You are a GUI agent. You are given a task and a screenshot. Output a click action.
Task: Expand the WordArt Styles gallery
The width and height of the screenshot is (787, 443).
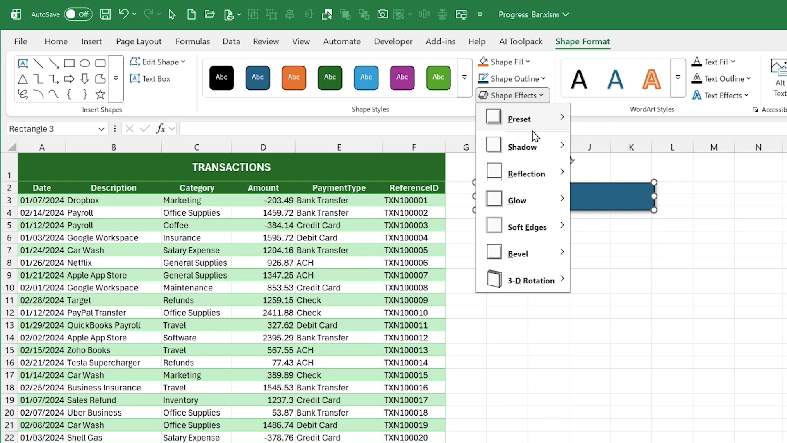(678, 78)
